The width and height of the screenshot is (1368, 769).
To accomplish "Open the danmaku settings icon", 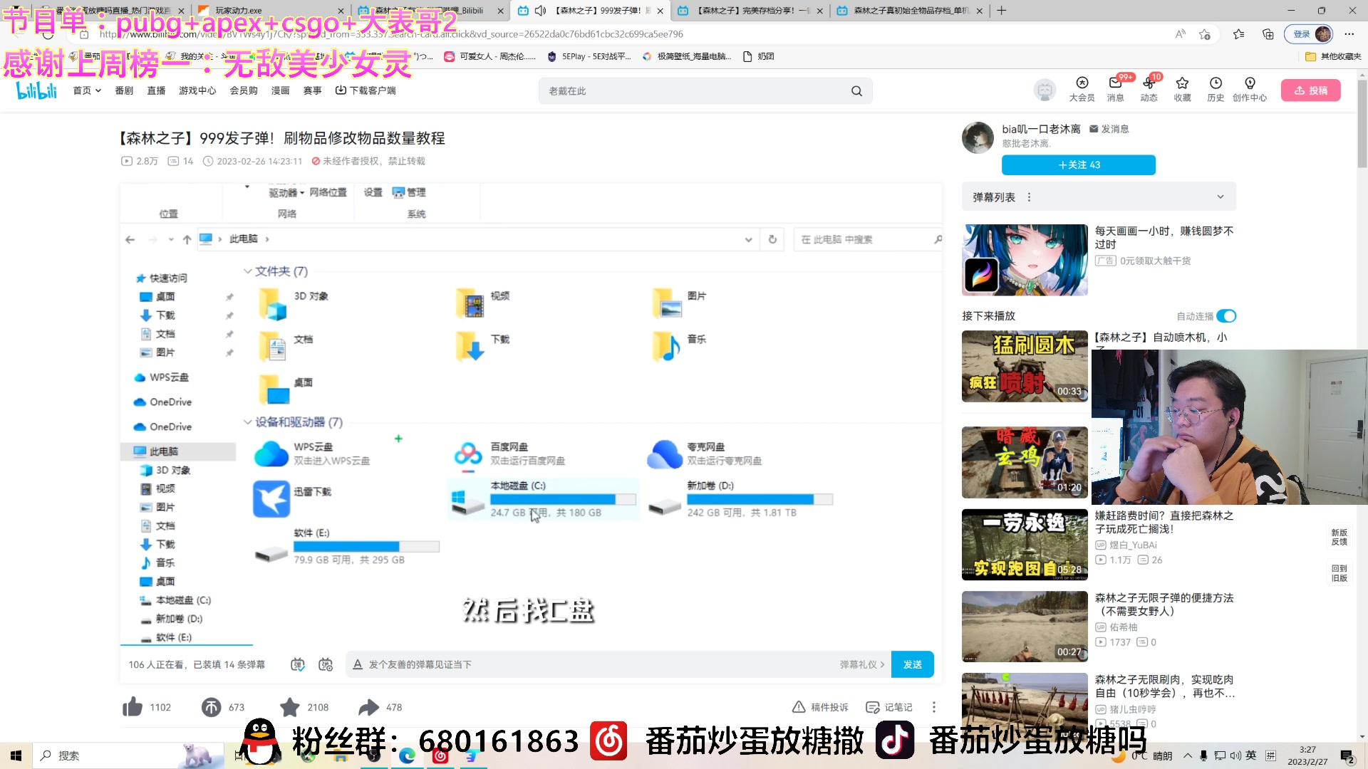I will click(326, 664).
